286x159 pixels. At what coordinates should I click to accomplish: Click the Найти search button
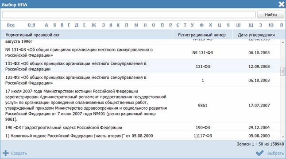click(271, 15)
